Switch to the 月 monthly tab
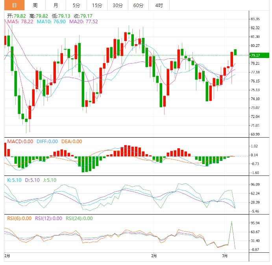The image size is (272, 265). (56, 5)
